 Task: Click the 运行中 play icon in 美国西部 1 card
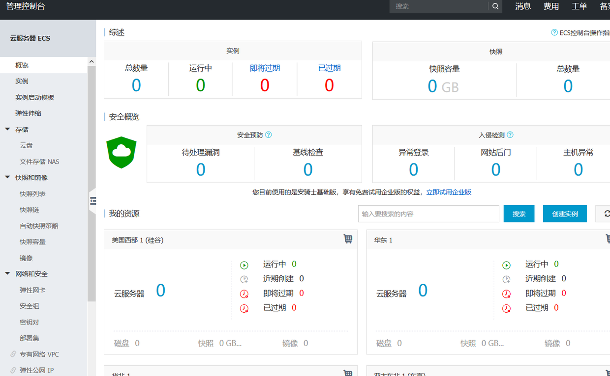pos(244,265)
